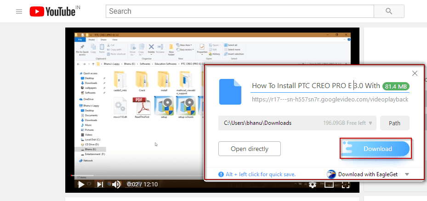Click Paste shortcut in Explorer ribbon

tap(116, 54)
